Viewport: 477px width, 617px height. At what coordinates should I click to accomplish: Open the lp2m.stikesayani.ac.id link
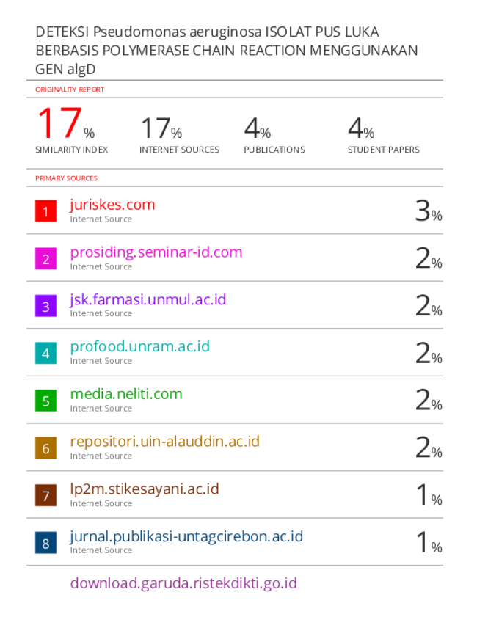pos(145,489)
